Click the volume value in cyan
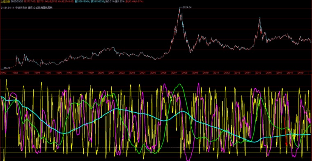The height and width of the screenshot is (161, 312). 82,2
